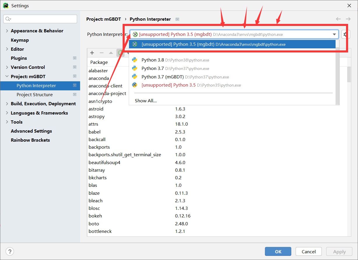Expand the Version Control section
The image size is (358, 260).
[7, 67]
